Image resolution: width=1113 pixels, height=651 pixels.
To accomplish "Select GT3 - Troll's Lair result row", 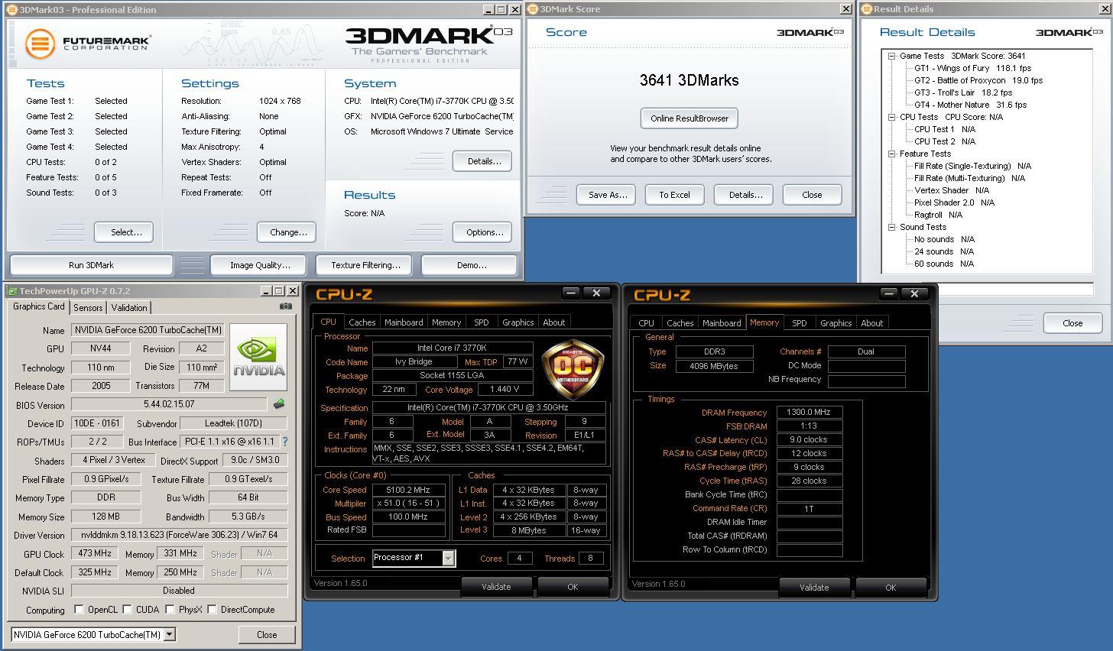I will [x=963, y=92].
